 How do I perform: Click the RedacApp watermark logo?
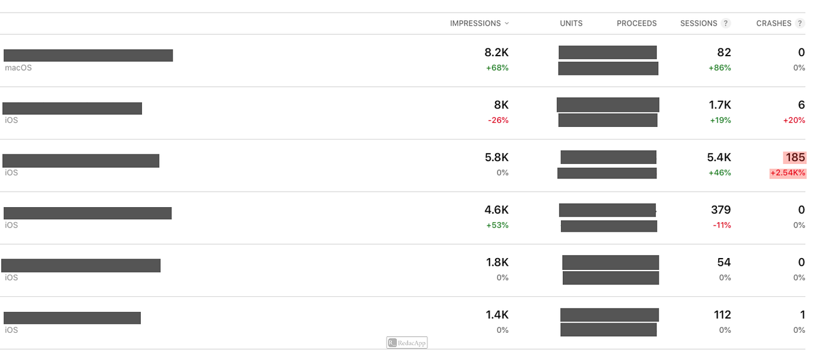point(407,343)
